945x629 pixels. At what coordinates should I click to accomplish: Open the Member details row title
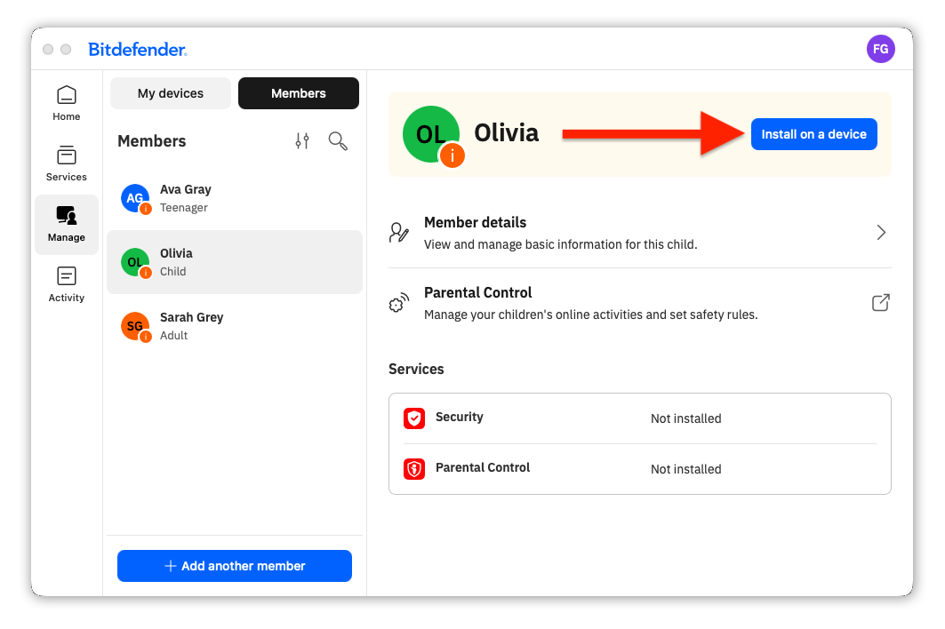[475, 222]
